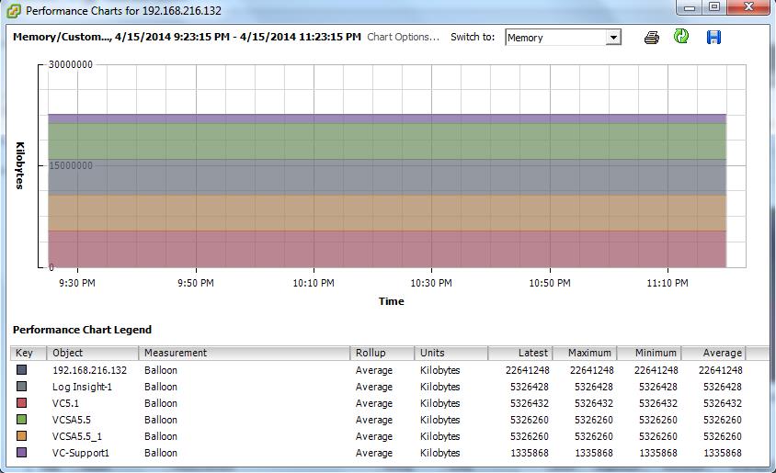Sort legend by Key column header

point(29,353)
